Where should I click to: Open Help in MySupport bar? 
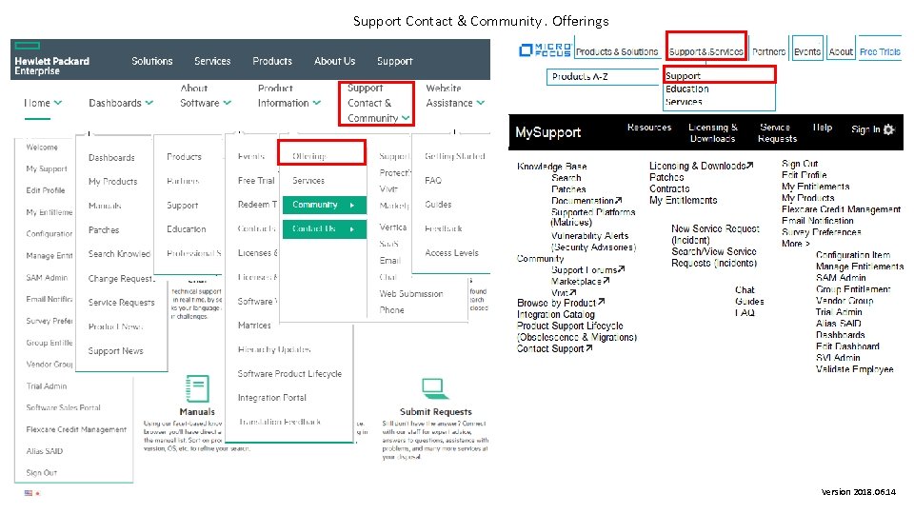click(823, 127)
